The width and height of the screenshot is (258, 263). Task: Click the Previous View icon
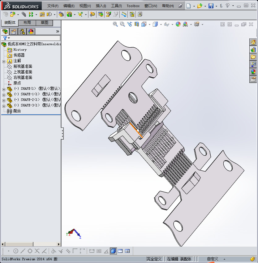[129, 24]
